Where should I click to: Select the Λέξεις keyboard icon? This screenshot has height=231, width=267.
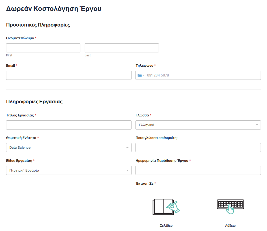click(230, 207)
